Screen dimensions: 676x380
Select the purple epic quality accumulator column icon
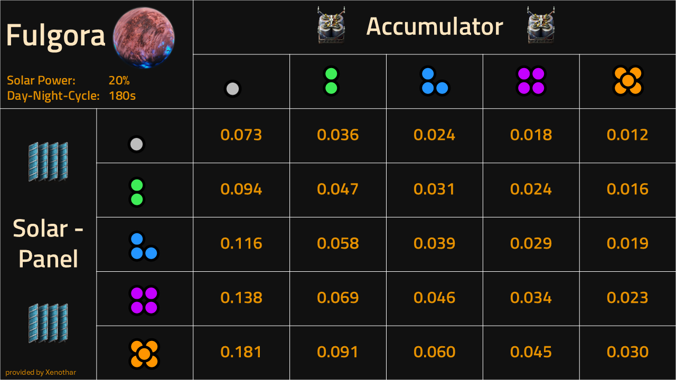tap(531, 81)
